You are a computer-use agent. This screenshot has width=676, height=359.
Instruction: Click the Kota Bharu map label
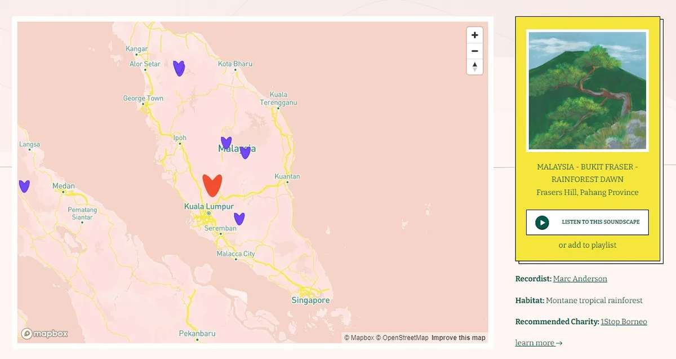235,64
